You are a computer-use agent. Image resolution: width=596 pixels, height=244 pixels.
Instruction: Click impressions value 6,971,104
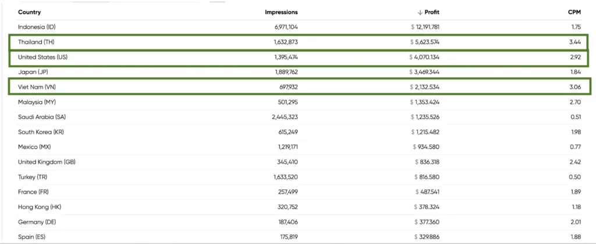(x=286, y=27)
